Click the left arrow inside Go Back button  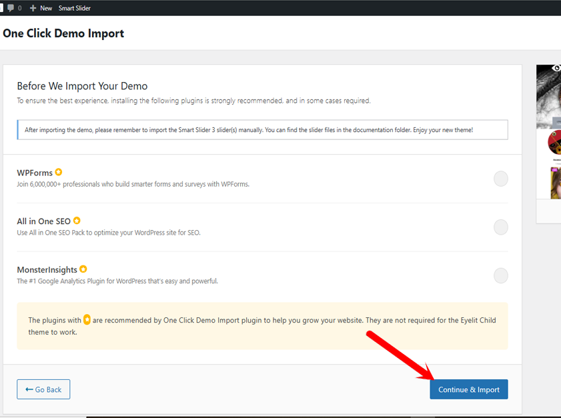tap(29, 389)
